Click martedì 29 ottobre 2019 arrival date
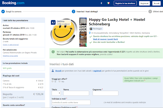Screen dimensions: 163x108 point(14,28)
